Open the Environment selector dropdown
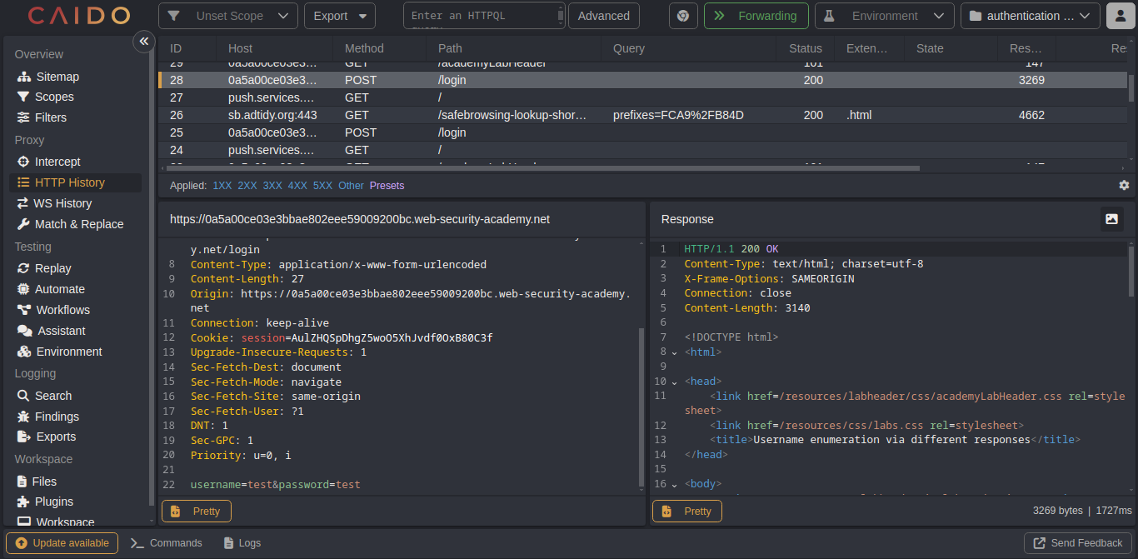 [x=884, y=16]
